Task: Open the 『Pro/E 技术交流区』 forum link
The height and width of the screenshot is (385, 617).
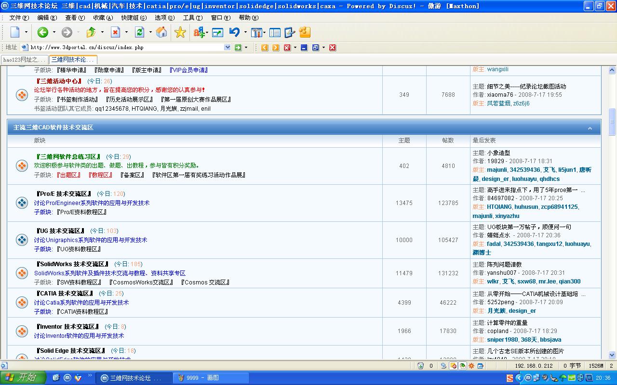Action: point(64,194)
